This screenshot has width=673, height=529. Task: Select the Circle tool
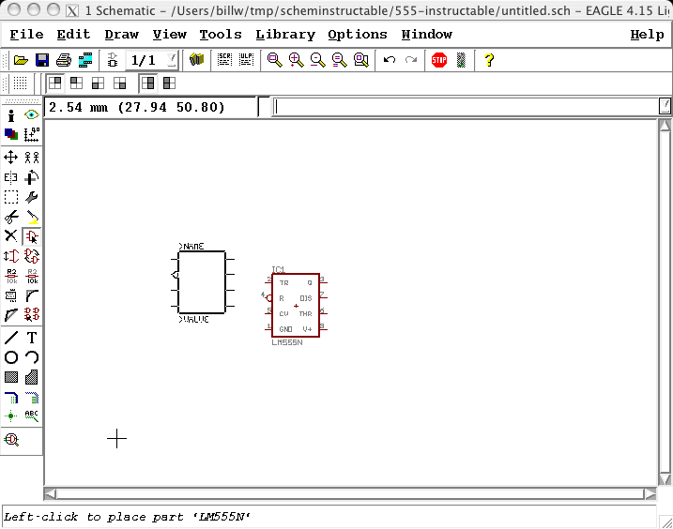[x=11, y=357]
